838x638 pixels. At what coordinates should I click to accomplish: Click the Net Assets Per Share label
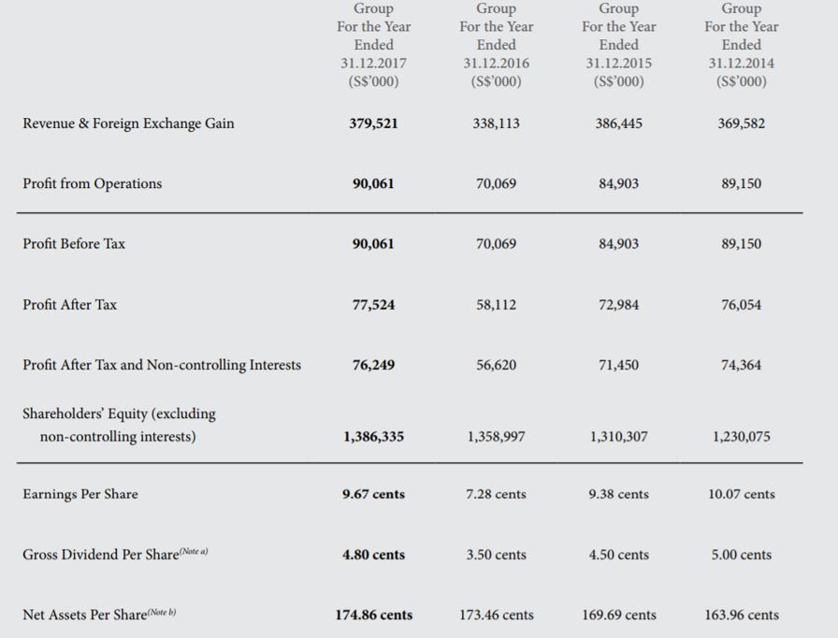[x=99, y=615]
